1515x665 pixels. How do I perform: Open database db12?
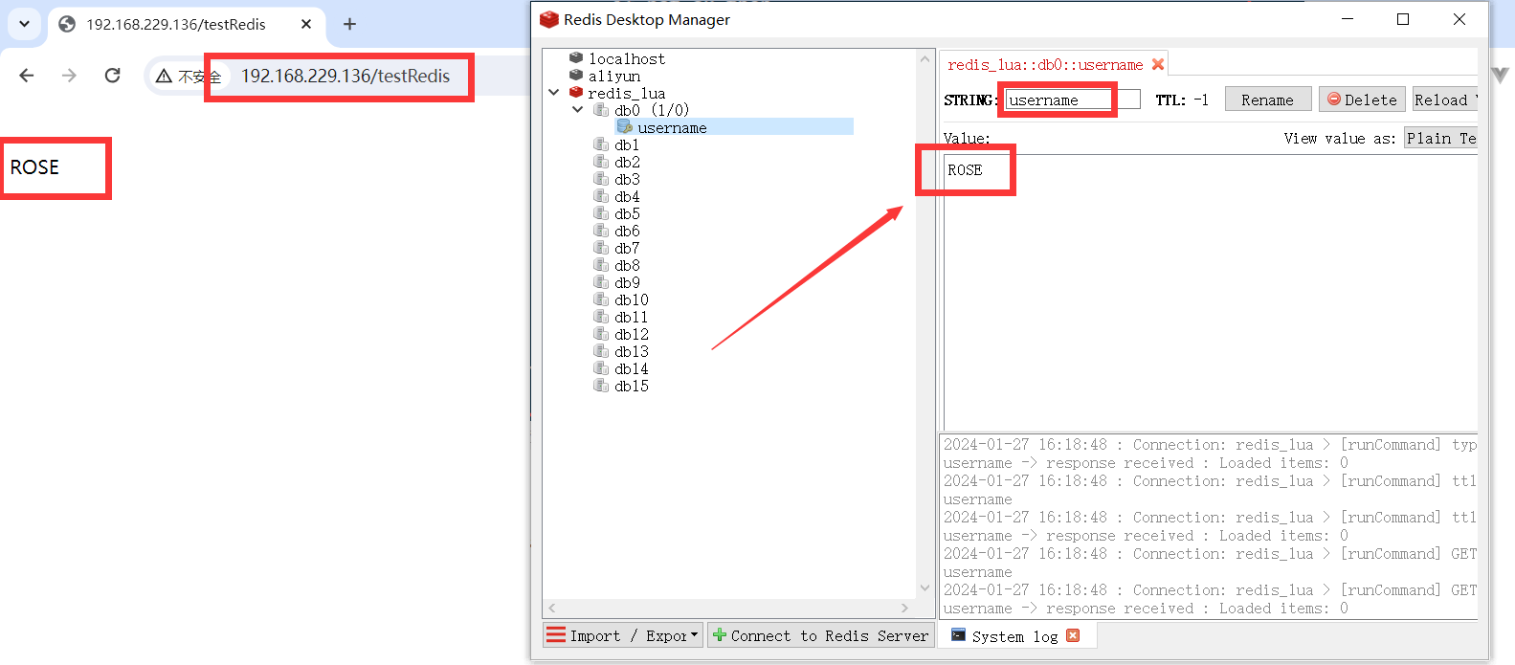point(632,334)
